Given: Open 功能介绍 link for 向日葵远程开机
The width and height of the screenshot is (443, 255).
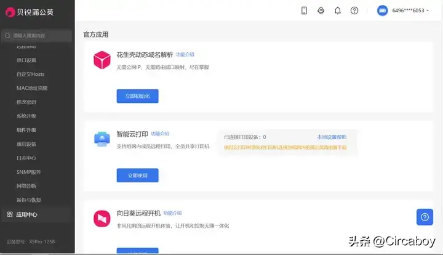Looking at the screenshot, I should click(x=172, y=213).
